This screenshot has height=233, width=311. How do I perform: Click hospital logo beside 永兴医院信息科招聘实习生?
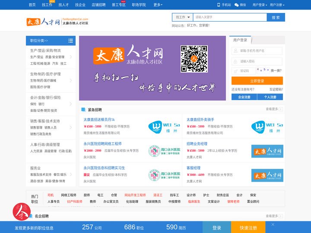164,175
